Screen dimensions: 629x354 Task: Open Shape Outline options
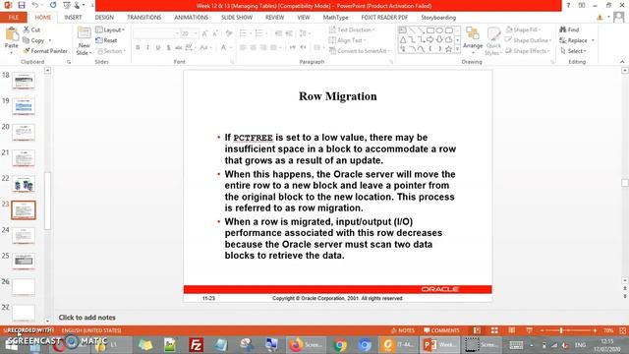click(x=529, y=40)
